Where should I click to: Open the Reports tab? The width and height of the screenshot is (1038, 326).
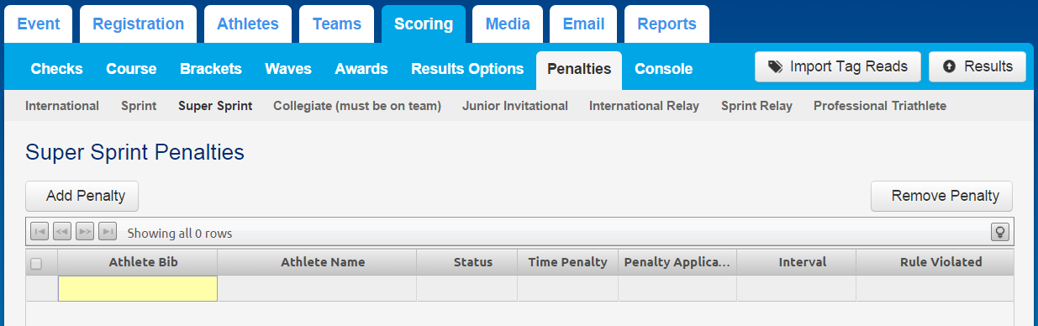(667, 24)
